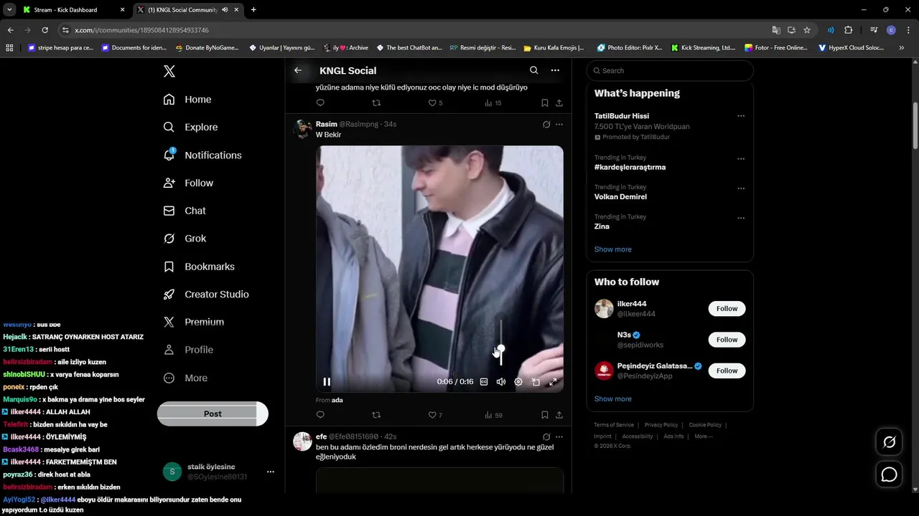Mute the video volume
Viewport: 919px width, 516px height.
click(x=501, y=382)
